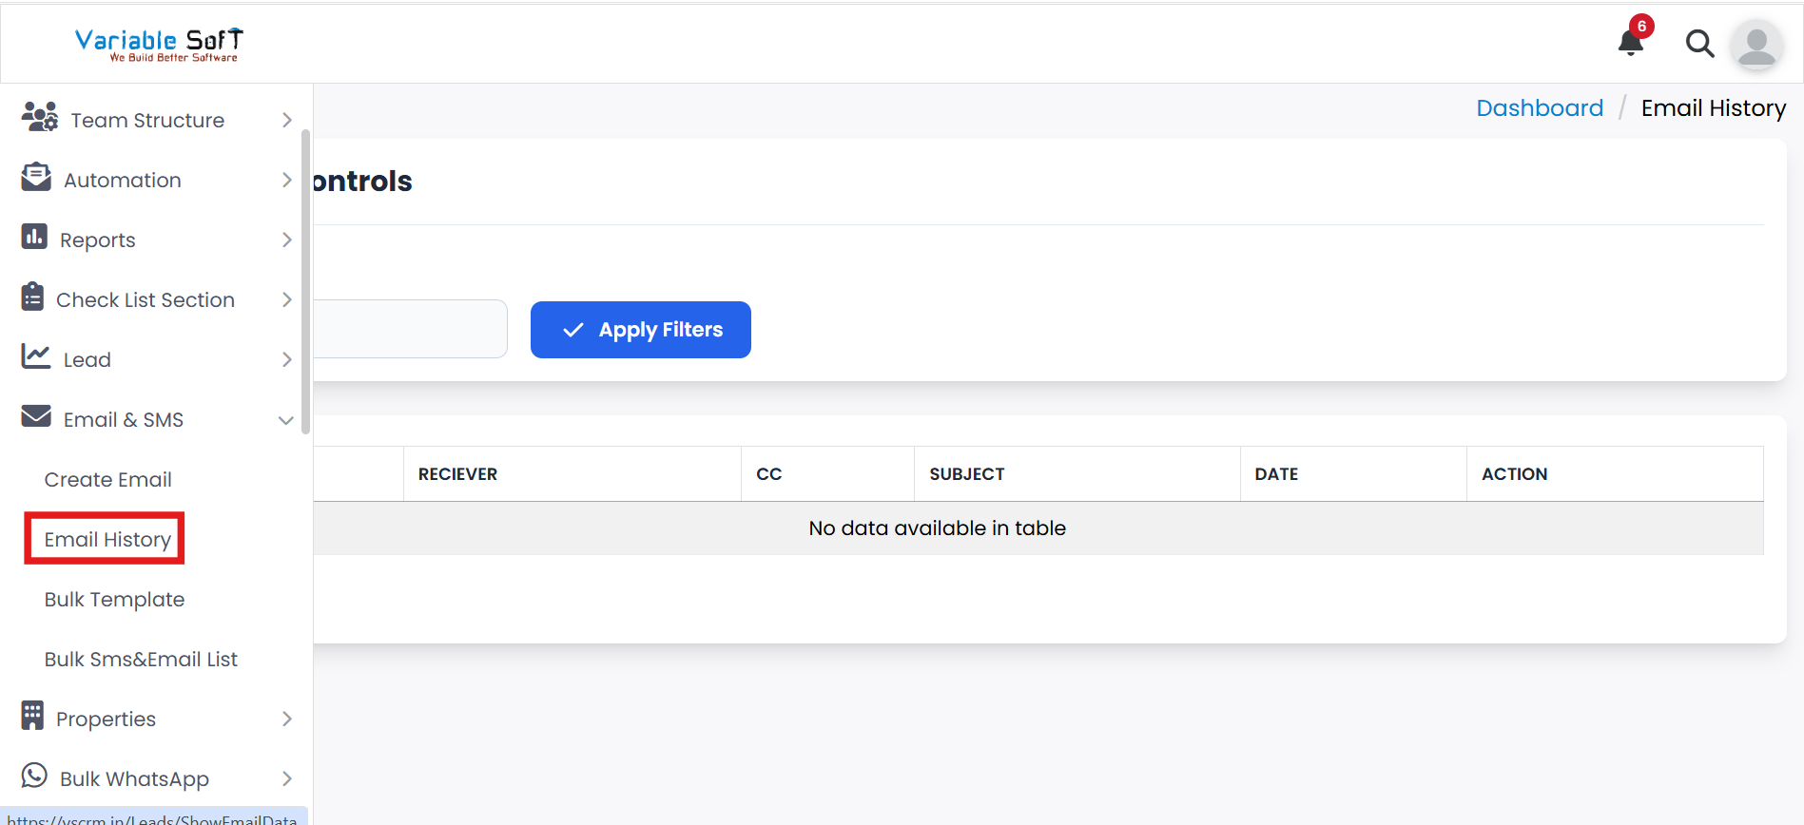
Task: Expand the Team Structure chevron
Action: (x=286, y=120)
